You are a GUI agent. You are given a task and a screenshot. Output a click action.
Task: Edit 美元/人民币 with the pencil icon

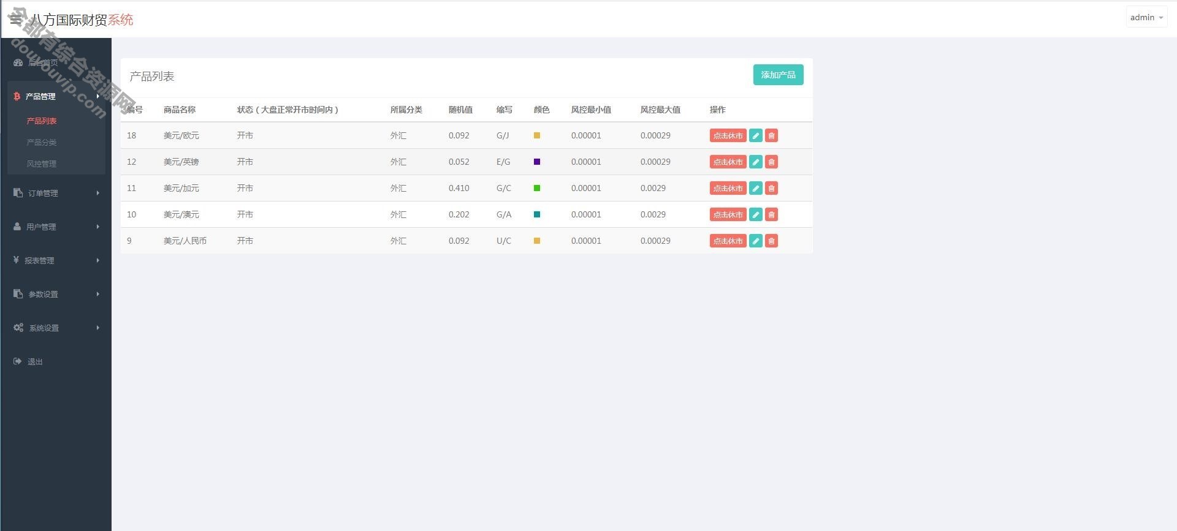coord(756,241)
